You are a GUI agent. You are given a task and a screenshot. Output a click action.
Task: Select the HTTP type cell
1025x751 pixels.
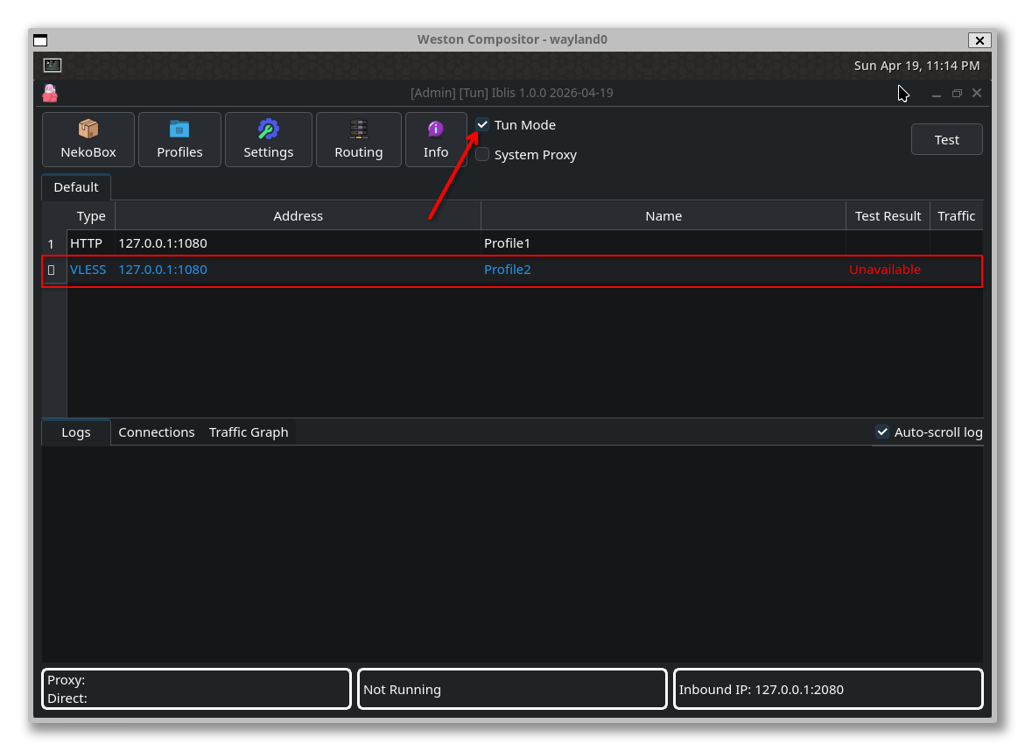(x=91, y=243)
